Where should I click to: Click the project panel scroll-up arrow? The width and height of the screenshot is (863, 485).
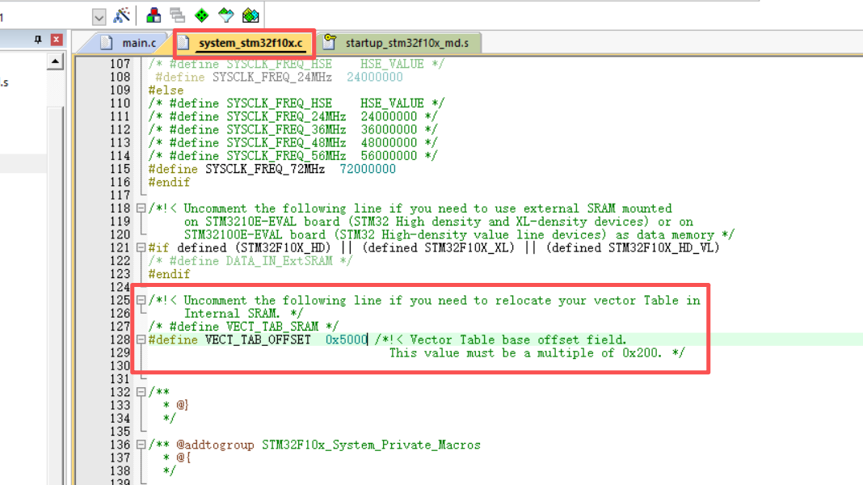click(55, 61)
